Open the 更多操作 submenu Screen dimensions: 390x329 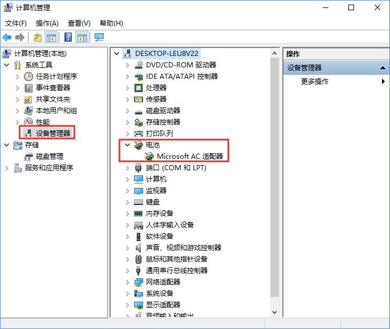(336, 81)
